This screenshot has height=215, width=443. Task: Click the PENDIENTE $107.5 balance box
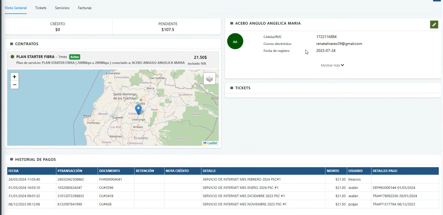(168, 27)
